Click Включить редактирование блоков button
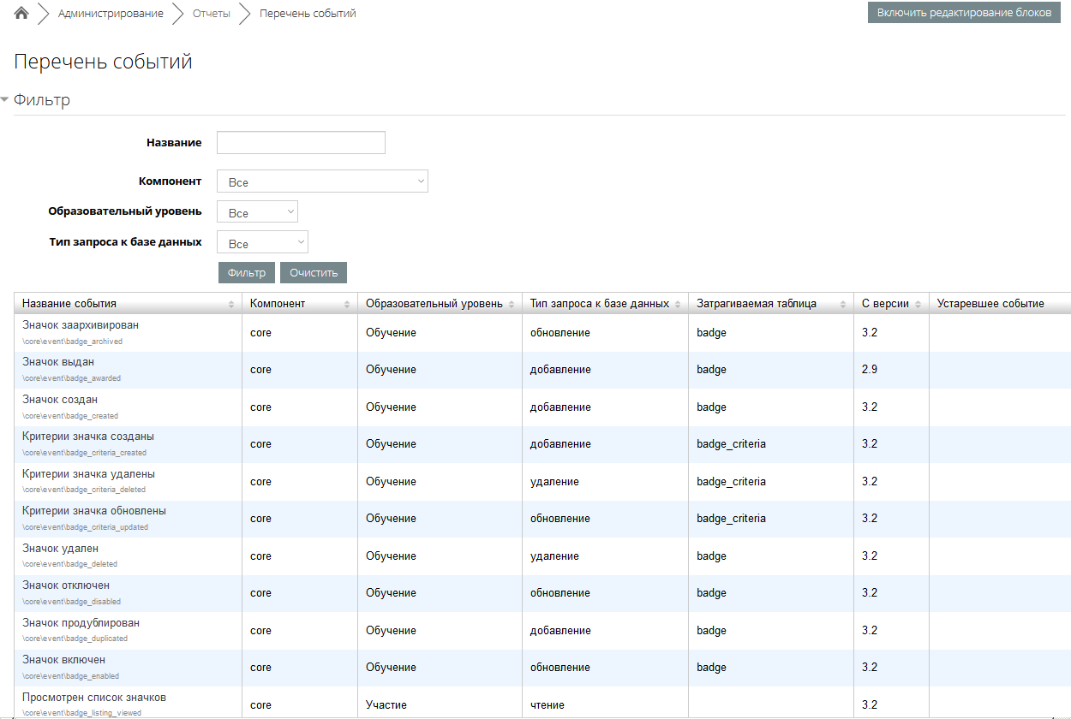The height and width of the screenshot is (719, 1071). pyautogui.click(x=963, y=13)
